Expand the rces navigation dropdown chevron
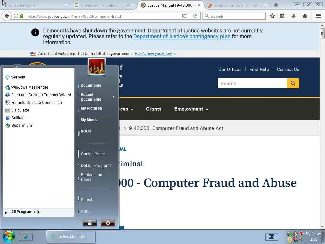 132,110
